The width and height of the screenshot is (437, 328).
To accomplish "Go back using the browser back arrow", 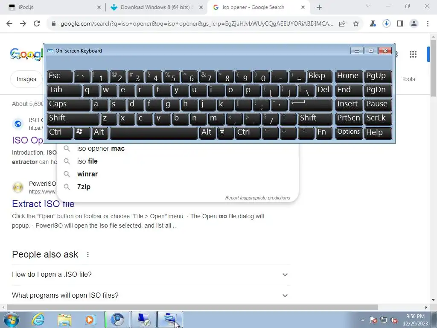I will pos(9,24).
